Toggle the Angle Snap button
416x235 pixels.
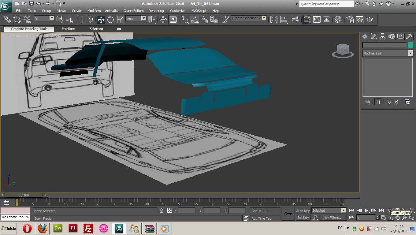click(x=195, y=20)
